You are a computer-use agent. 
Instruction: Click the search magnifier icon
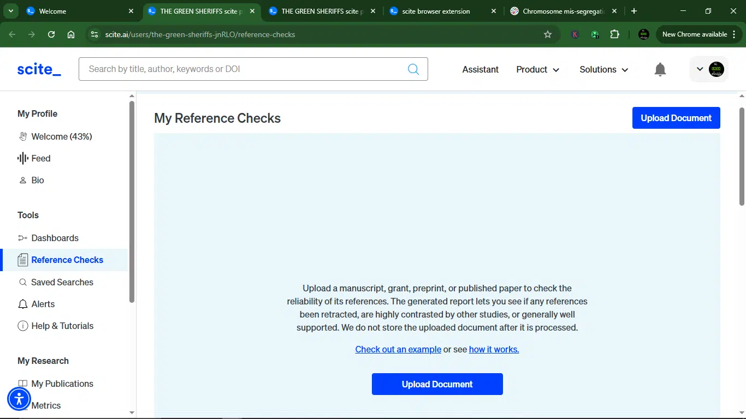pyautogui.click(x=413, y=69)
